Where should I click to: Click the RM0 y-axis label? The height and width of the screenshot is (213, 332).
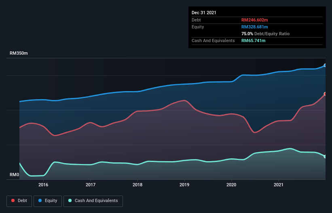pos(15,175)
